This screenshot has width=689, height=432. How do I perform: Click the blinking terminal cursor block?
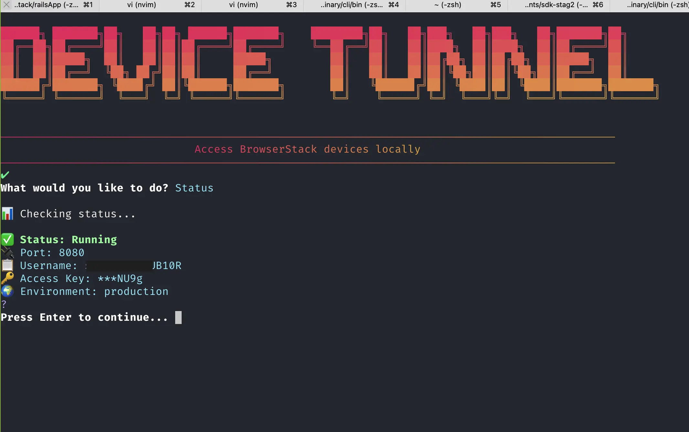(179, 317)
